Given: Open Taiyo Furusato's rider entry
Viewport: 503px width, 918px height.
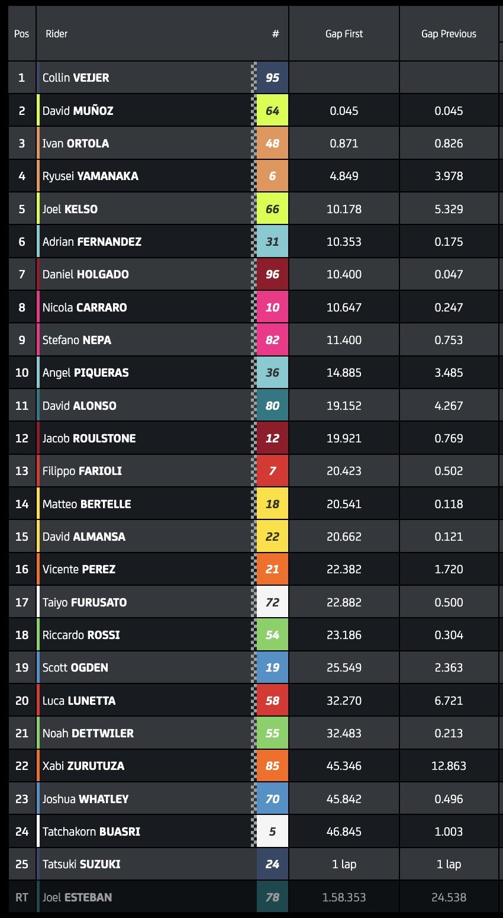Looking at the screenshot, I should tap(85, 602).
